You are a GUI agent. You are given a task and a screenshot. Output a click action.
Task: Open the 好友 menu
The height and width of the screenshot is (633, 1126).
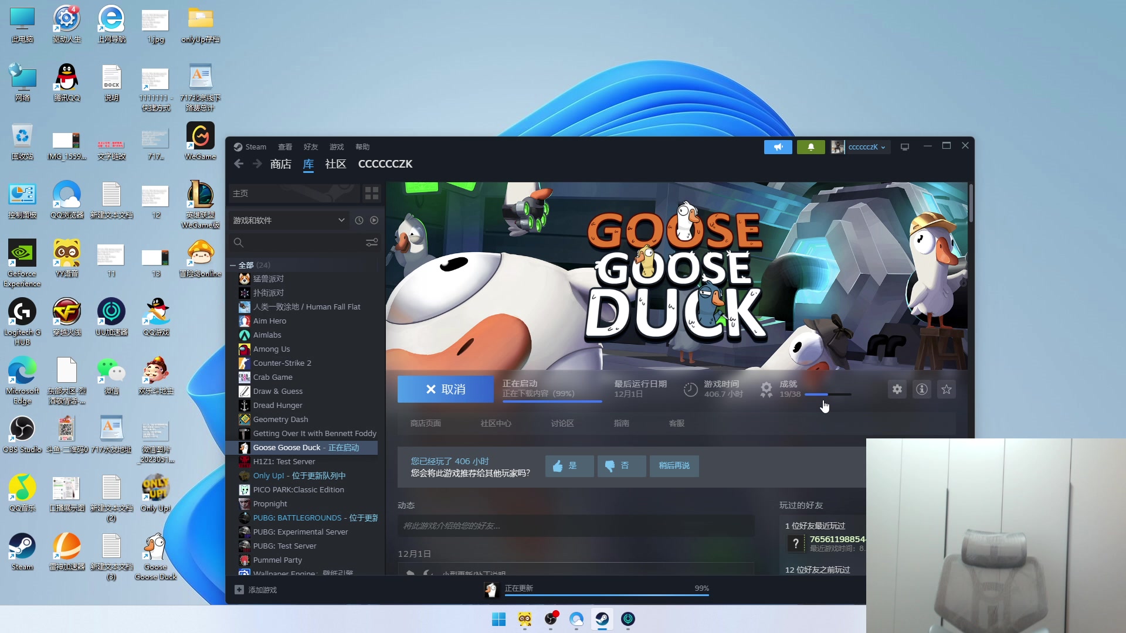pyautogui.click(x=310, y=147)
